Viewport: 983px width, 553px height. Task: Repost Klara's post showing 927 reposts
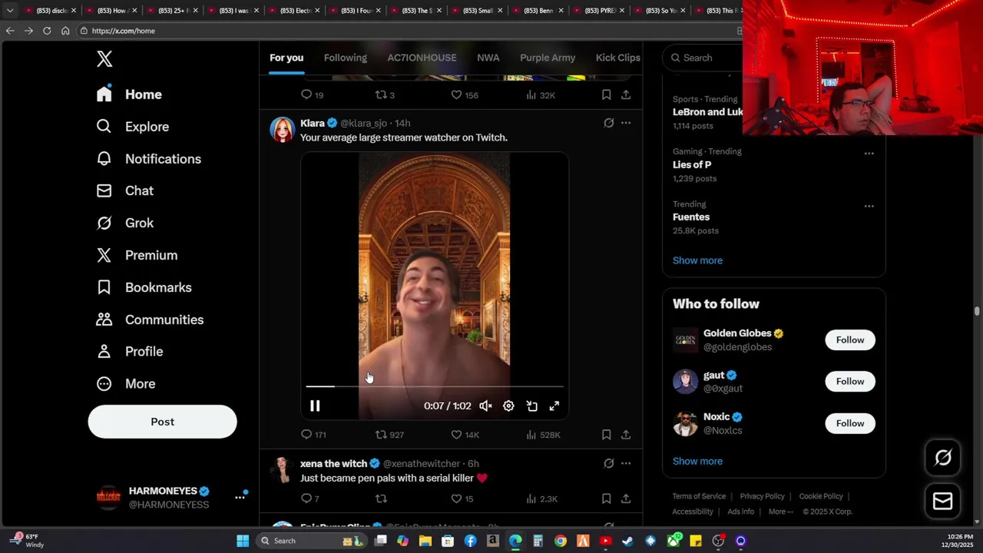[389, 435]
